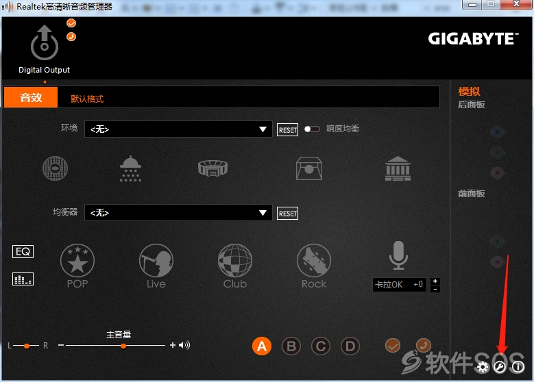The height and width of the screenshot is (382, 534).
Task: Expand the 均衡器 equalizer dropdown
Action: [x=178, y=213]
